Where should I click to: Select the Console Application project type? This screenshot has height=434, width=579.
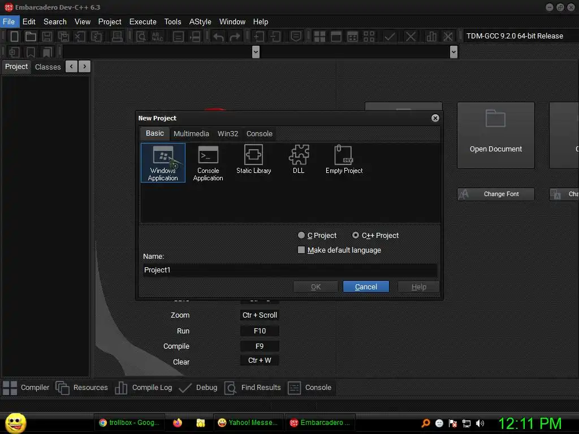pyautogui.click(x=208, y=163)
